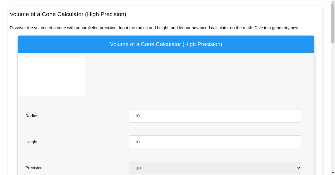This screenshot has width=335, height=175.
Task: Click the blue calculator title banner
Action: 166,44
